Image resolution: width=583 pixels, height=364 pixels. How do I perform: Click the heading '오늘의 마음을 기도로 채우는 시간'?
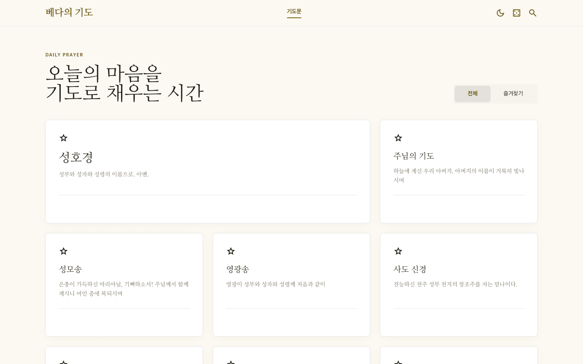tap(124, 83)
